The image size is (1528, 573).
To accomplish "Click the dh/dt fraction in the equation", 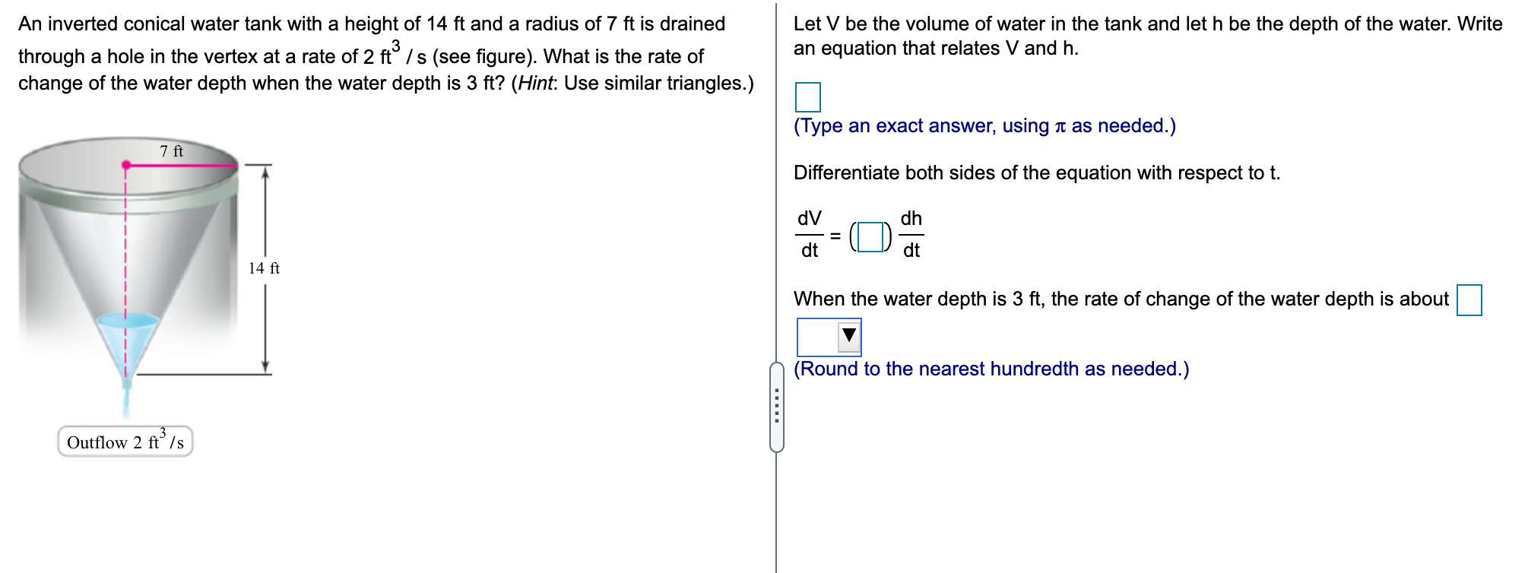I will tap(911, 234).
